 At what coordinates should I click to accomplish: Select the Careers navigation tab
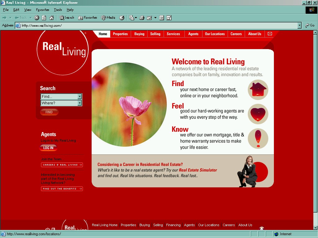(236, 34)
